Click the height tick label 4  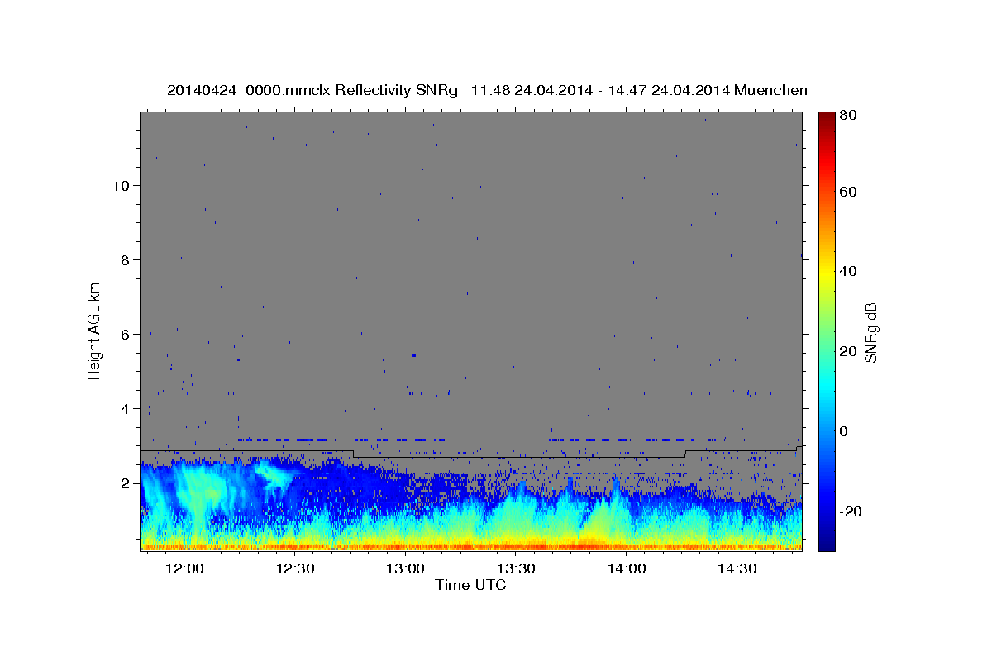pyautogui.click(x=126, y=408)
